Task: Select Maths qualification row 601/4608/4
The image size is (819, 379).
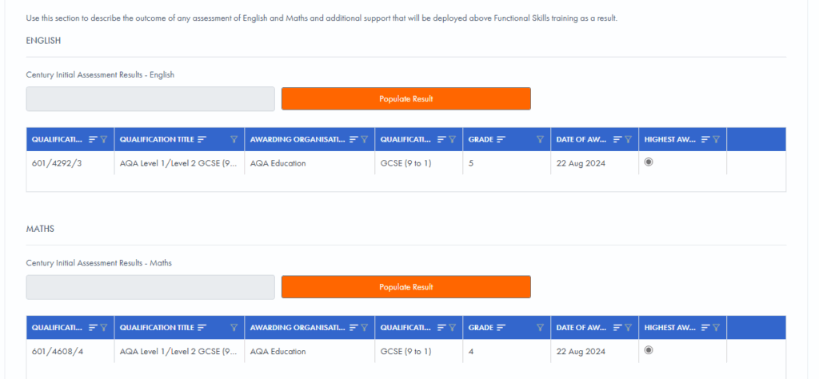Action: coord(54,351)
